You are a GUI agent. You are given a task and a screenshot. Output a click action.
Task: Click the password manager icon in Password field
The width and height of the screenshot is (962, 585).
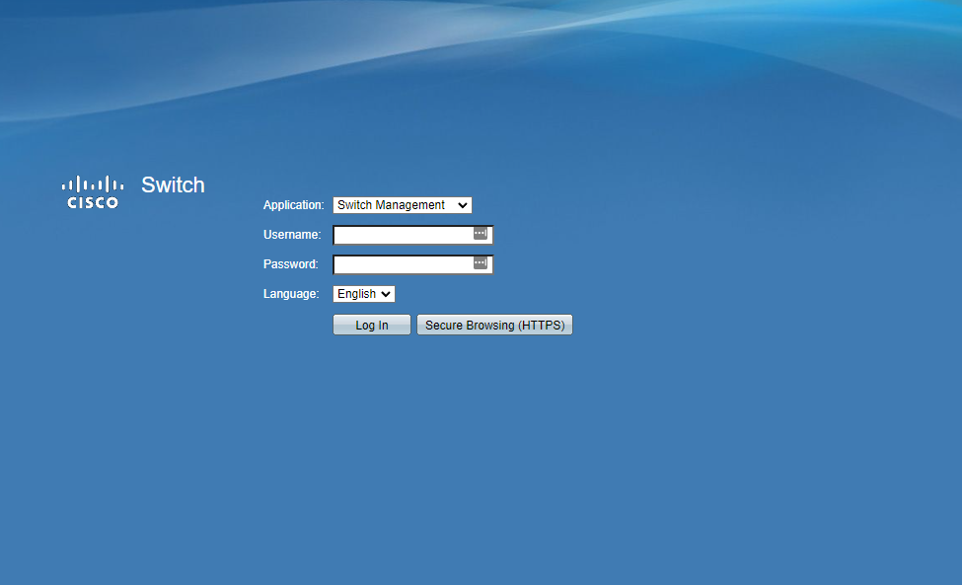pyautogui.click(x=481, y=263)
